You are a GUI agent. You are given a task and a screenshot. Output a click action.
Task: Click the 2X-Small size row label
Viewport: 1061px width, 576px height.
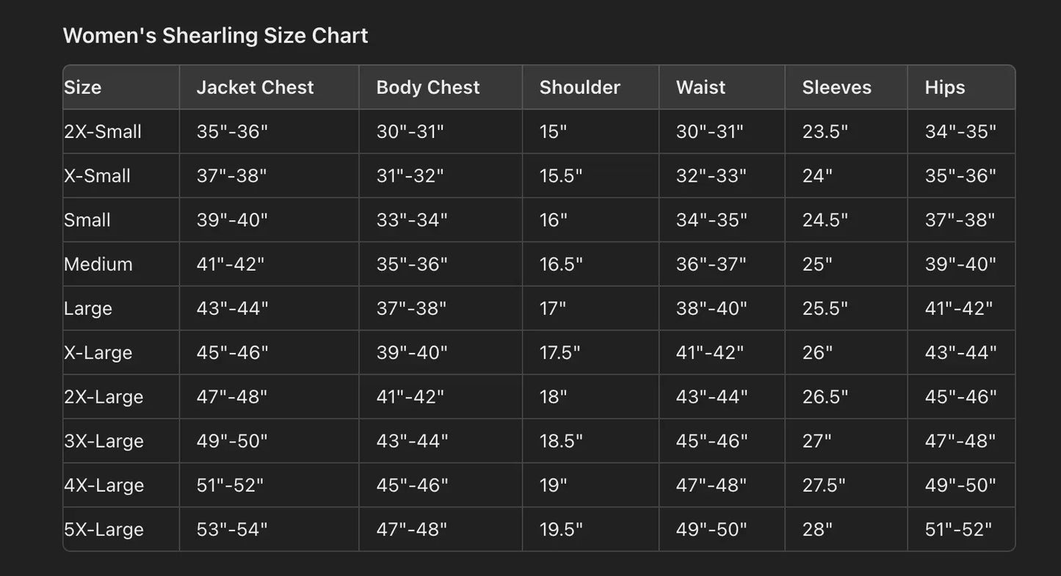click(103, 132)
